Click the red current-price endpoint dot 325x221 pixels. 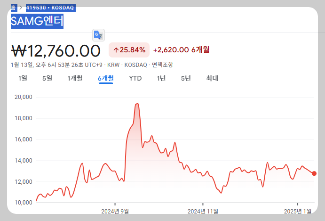click(314, 173)
